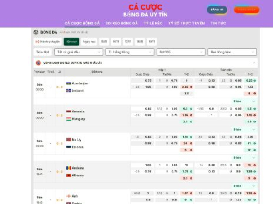Expand the Bet365 bookmaker dropdown

tap(181, 52)
